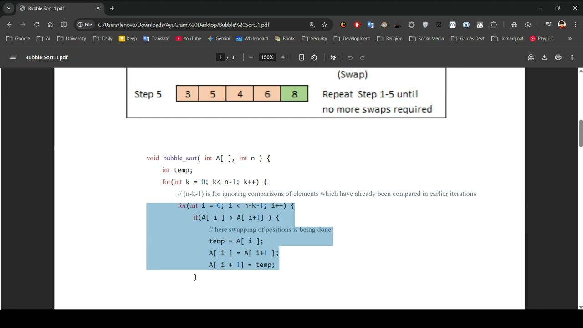Click the undo arrow in the PDF toolbar
The image size is (583, 328).
pos(350,57)
